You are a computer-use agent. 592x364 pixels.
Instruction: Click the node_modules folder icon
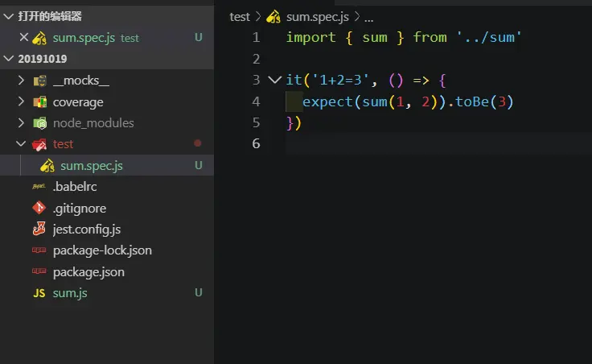point(39,123)
